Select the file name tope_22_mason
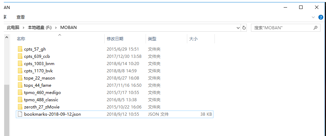 [x=40, y=78]
